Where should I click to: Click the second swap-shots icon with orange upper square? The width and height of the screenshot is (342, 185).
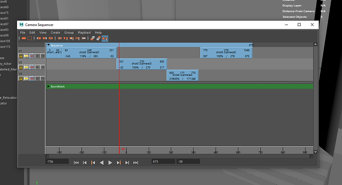98,38
